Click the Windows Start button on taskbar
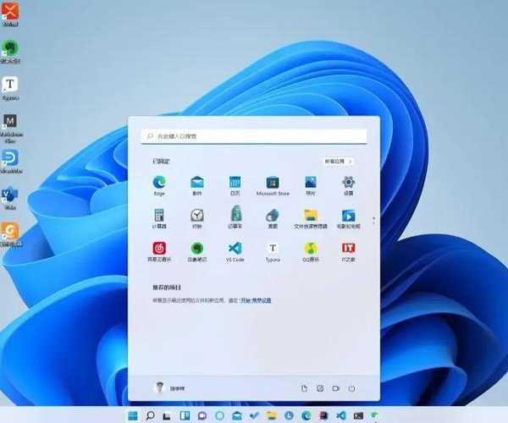 [133, 415]
